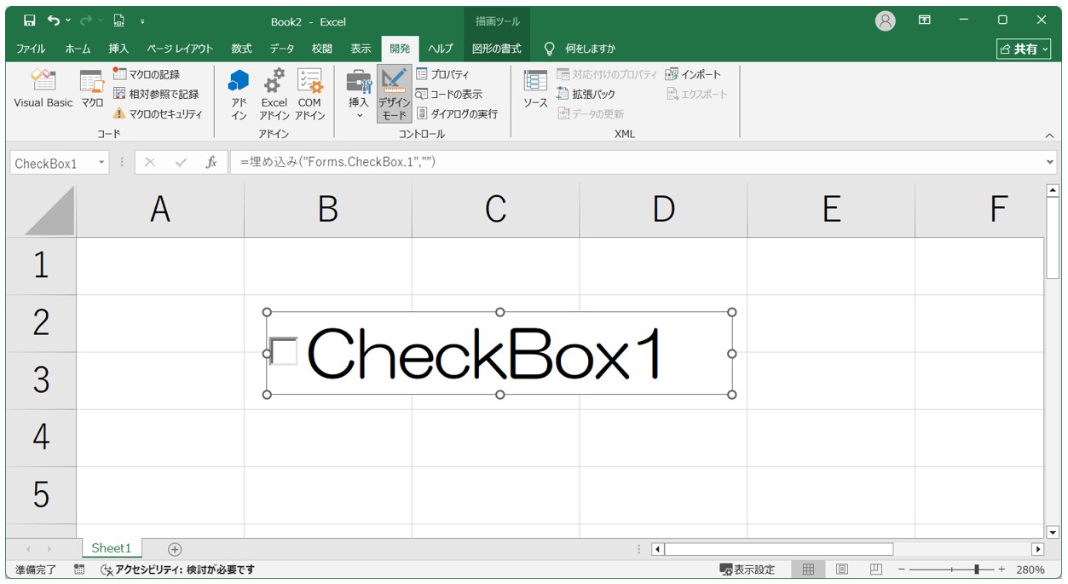Switch to the 挿入 ribbon tab

point(118,49)
